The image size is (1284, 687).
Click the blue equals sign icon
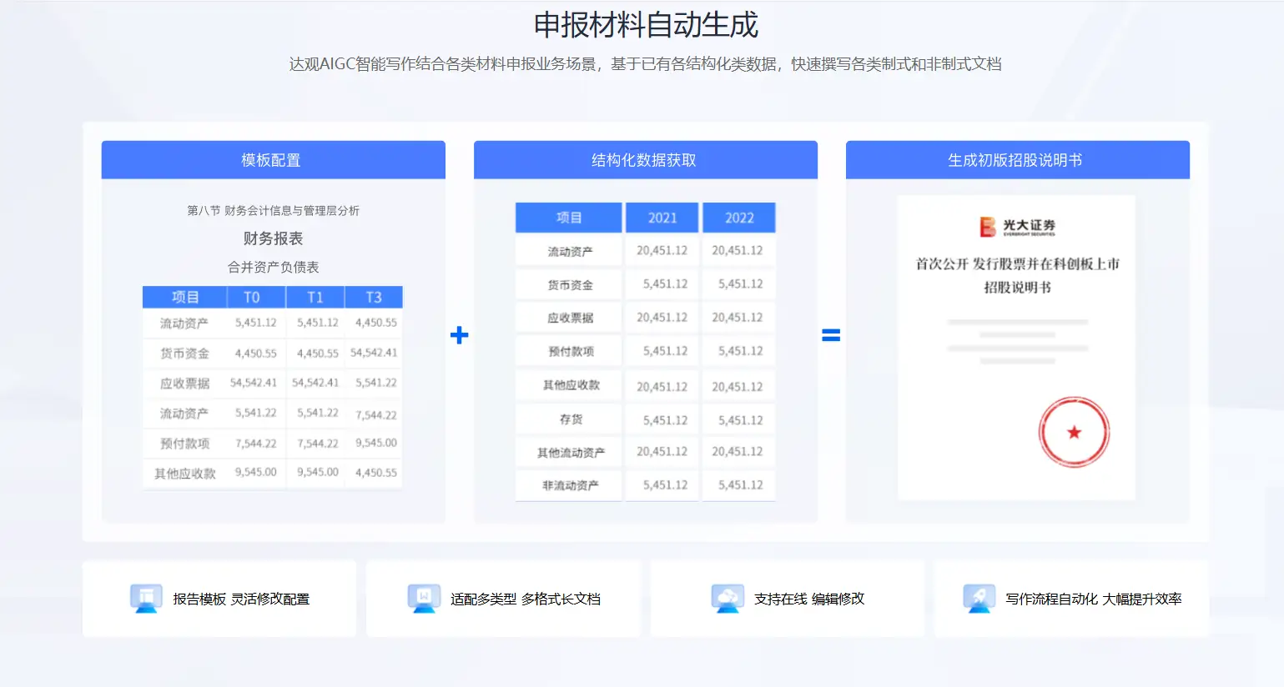(x=831, y=335)
